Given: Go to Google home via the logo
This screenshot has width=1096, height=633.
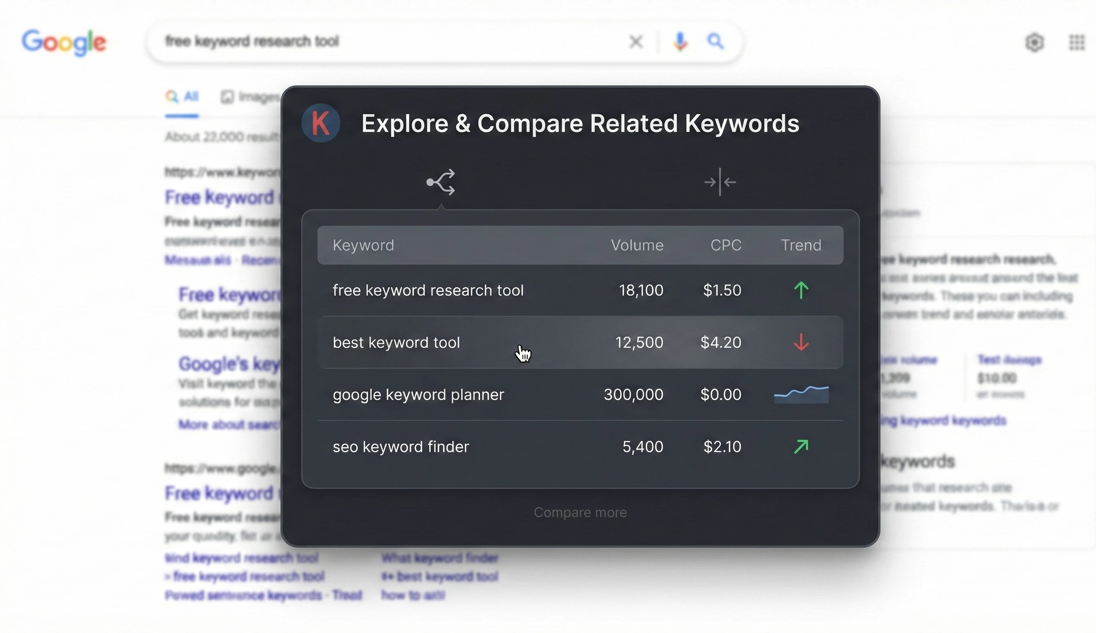Looking at the screenshot, I should pyautogui.click(x=64, y=42).
